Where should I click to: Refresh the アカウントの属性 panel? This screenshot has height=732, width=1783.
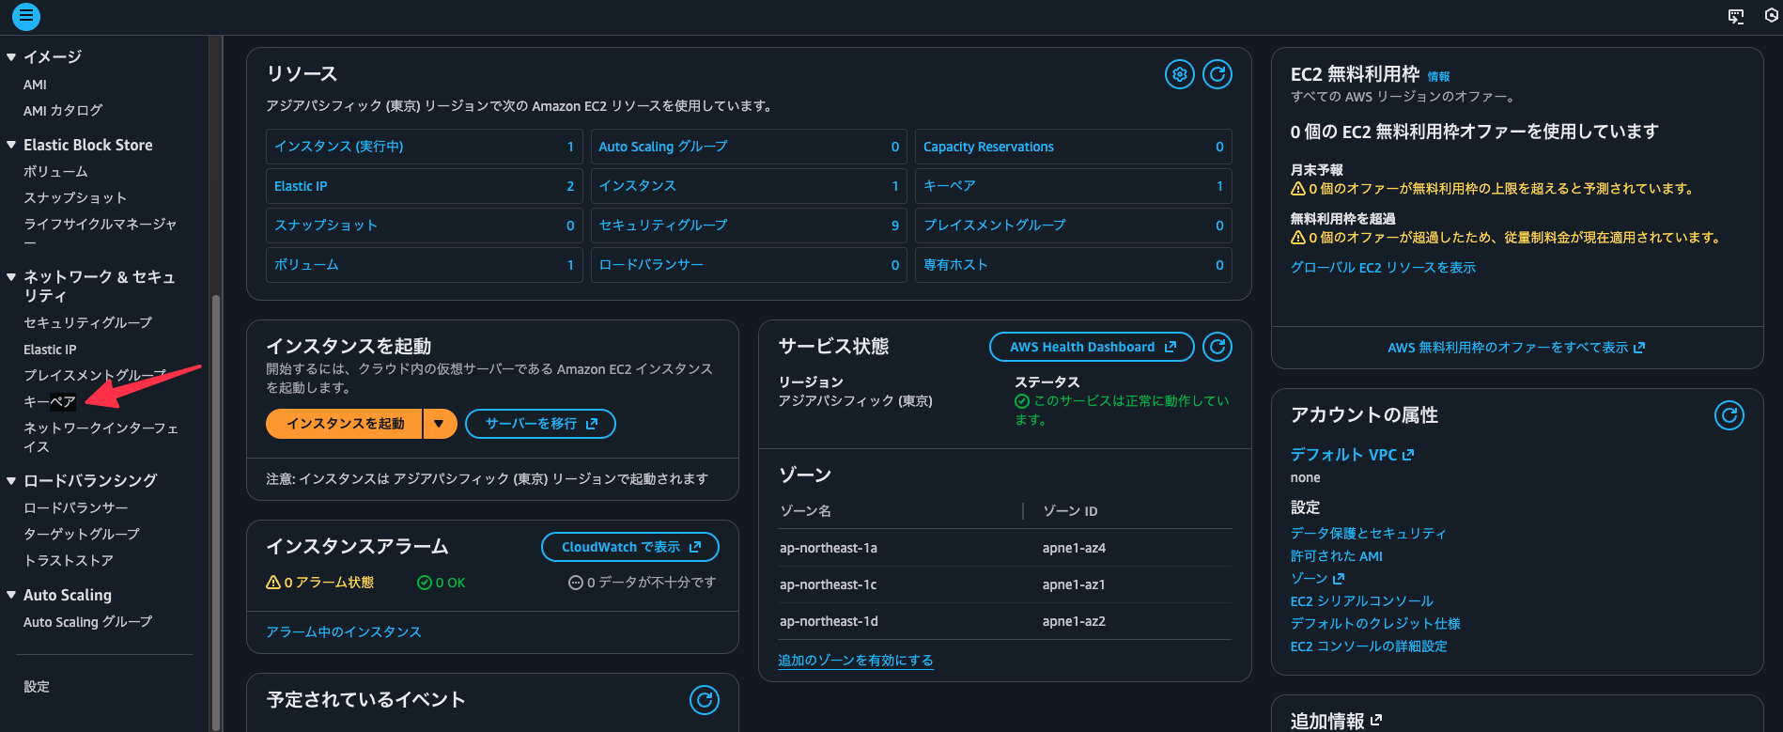(1729, 415)
